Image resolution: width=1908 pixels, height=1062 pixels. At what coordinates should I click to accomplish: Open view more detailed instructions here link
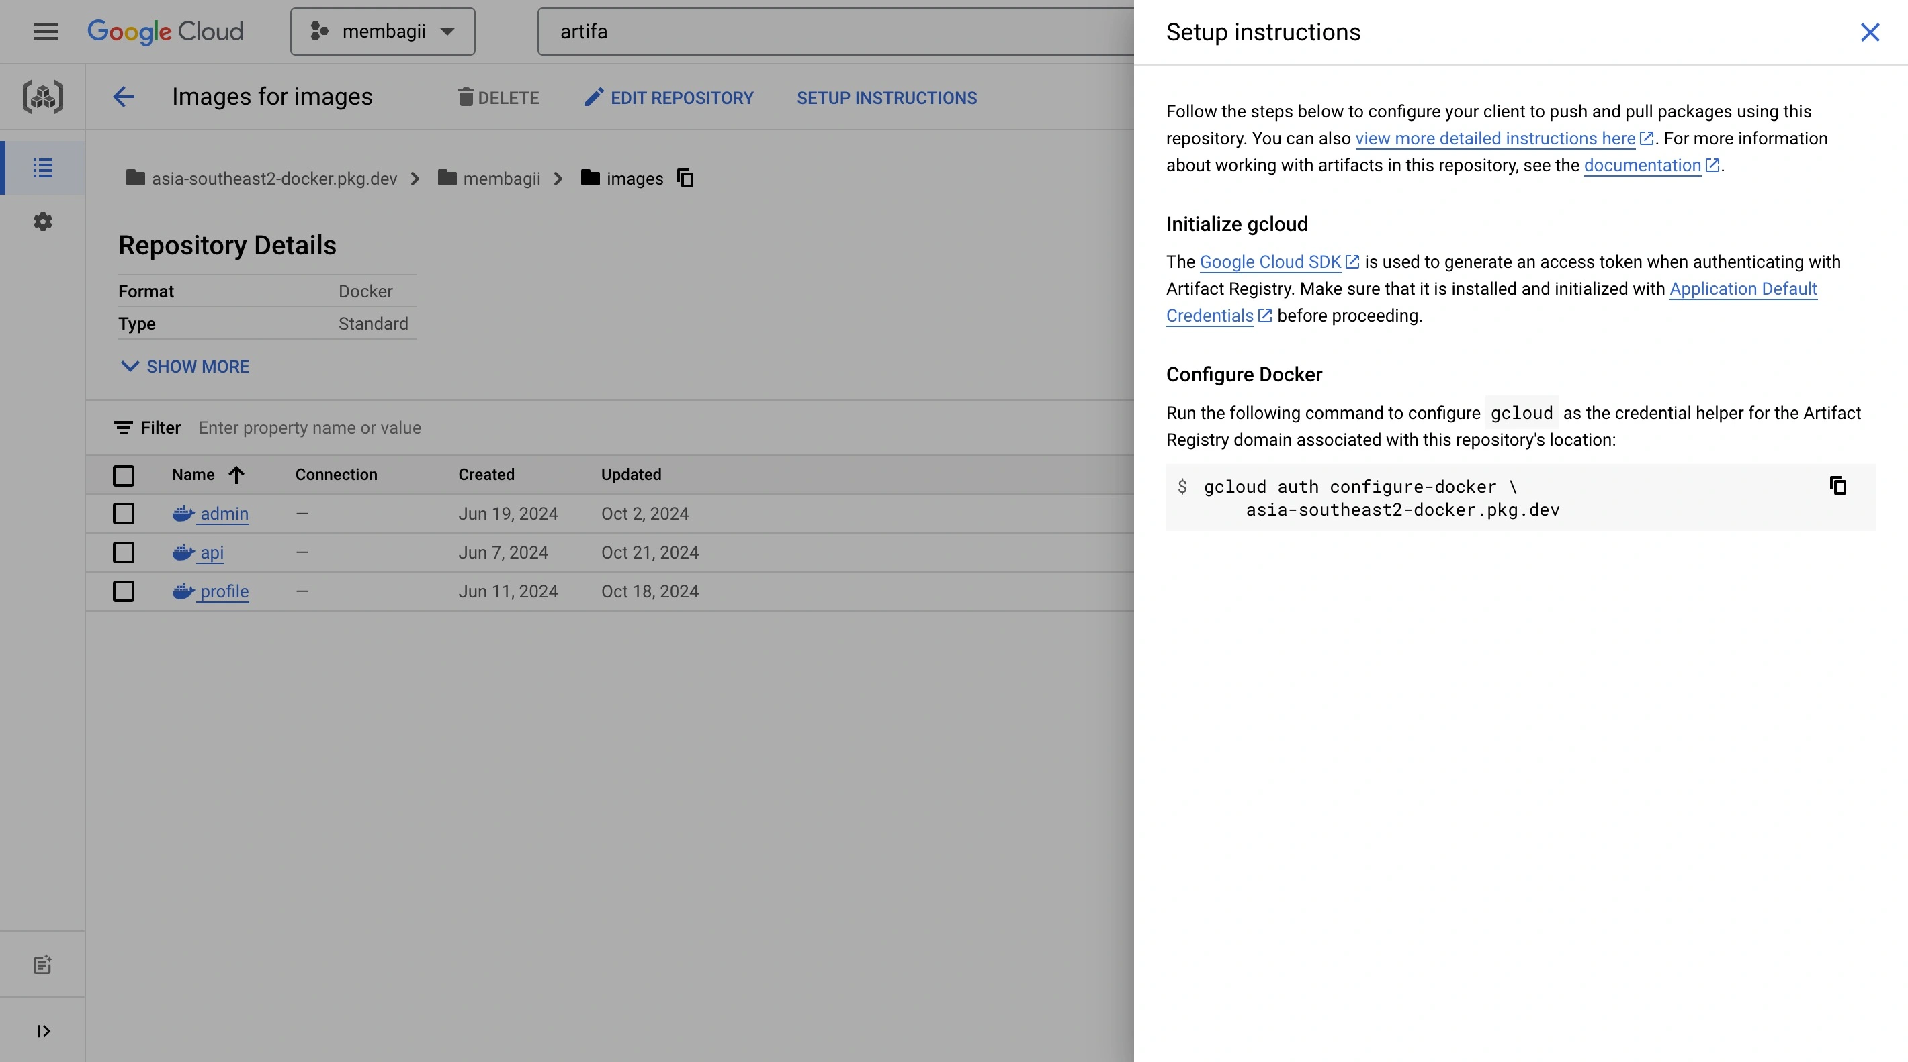pyautogui.click(x=1495, y=138)
